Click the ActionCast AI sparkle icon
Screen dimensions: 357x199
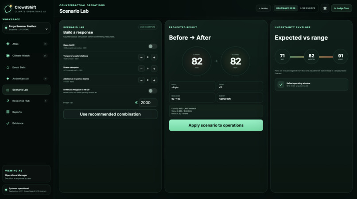tap(8, 79)
